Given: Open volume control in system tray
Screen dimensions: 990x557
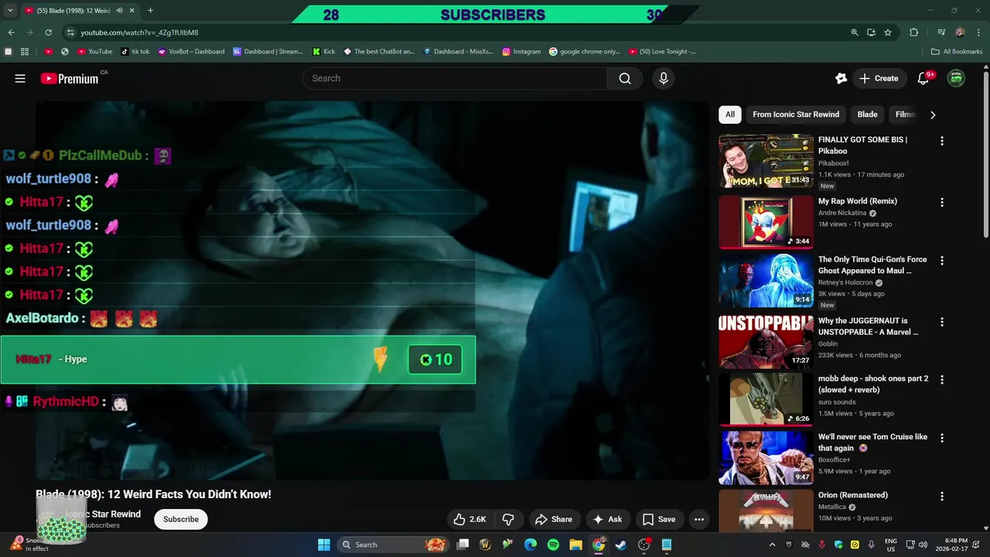Looking at the screenshot, I should pos(923,545).
